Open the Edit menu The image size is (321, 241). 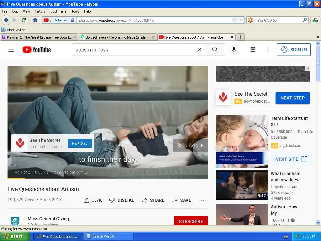pyautogui.click(x=15, y=11)
